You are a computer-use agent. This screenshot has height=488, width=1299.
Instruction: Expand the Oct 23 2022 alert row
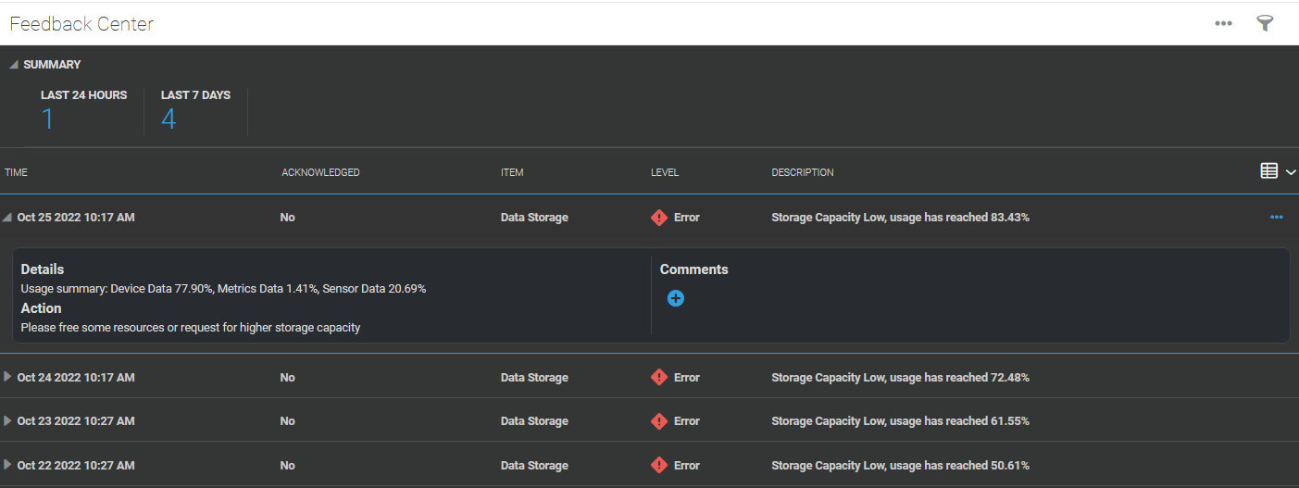click(x=8, y=421)
